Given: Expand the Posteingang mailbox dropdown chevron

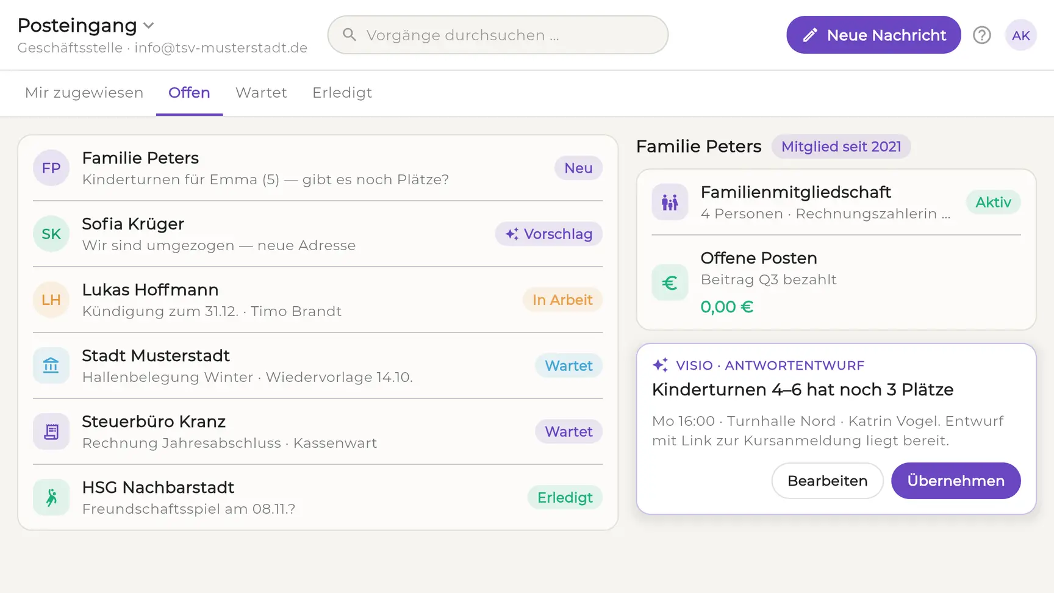Looking at the screenshot, I should pos(148,26).
